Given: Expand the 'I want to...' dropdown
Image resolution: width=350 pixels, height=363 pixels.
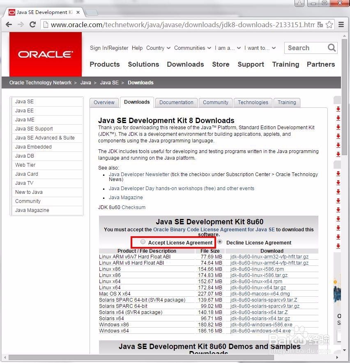Looking at the screenshot, I should tap(260, 48).
